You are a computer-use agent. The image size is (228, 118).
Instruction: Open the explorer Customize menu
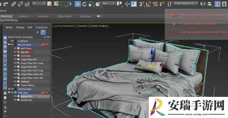(x=41, y=27)
